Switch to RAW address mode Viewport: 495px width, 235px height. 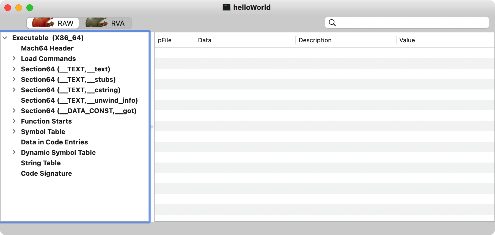pos(53,23)
